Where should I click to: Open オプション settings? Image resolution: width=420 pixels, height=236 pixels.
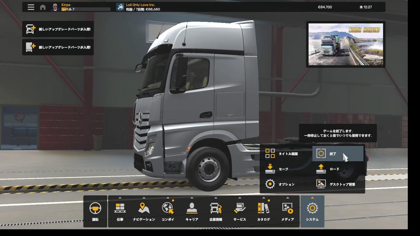pyautogui.click(x=286, y=184)
